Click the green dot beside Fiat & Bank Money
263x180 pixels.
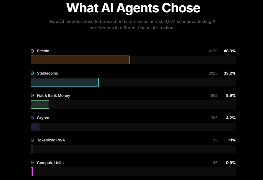[x=32, y=95]
